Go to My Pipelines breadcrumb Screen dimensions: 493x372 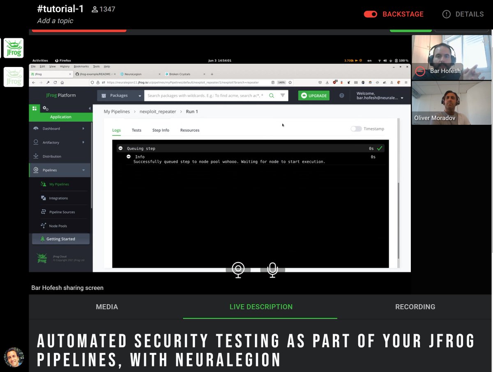pos(117,111)
